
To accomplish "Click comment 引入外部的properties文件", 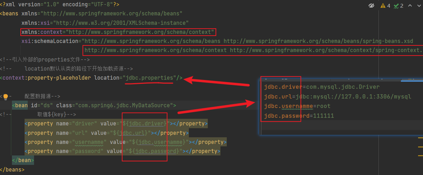I will pyautogui.click(x=45, y=59).
